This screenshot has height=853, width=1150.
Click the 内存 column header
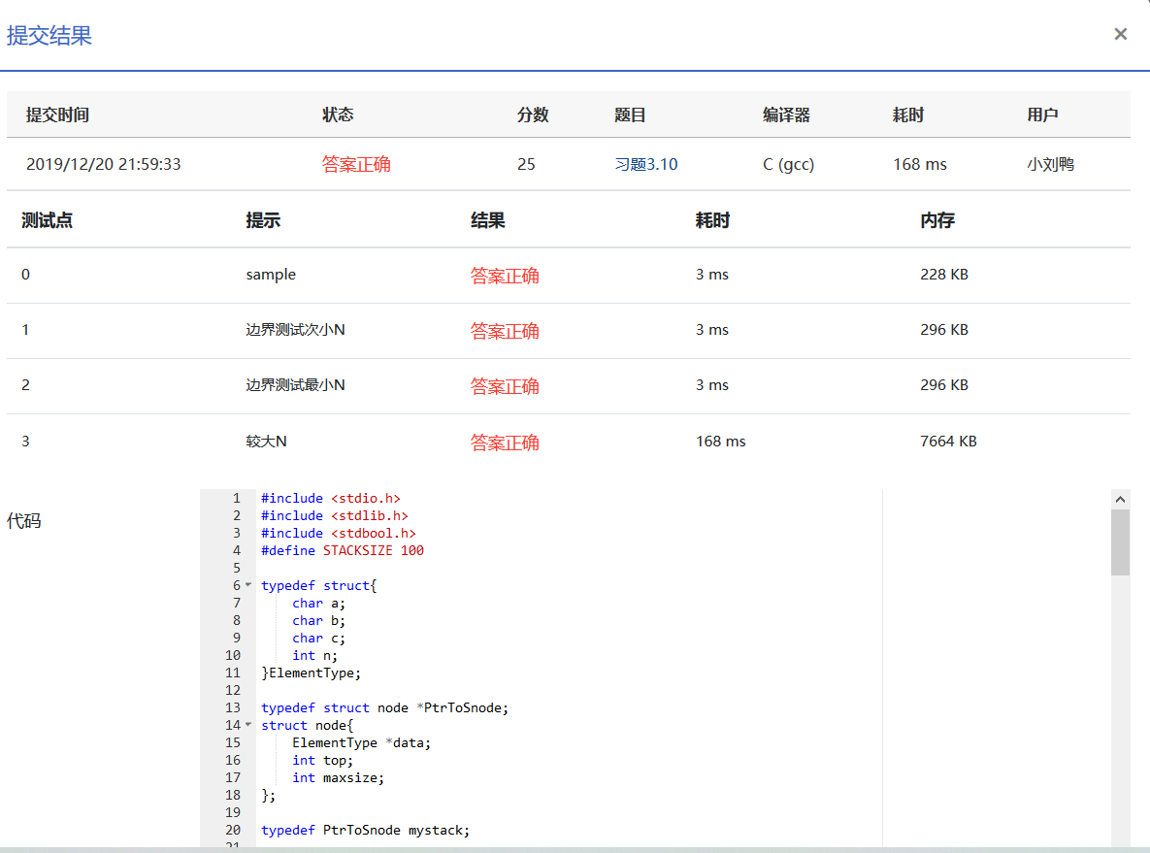tap(937, 220)
